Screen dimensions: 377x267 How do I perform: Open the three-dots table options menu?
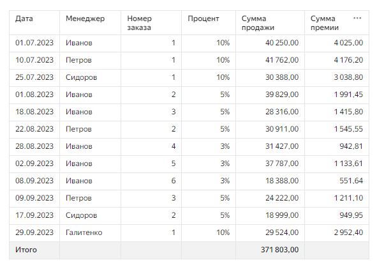click(357, 19)
